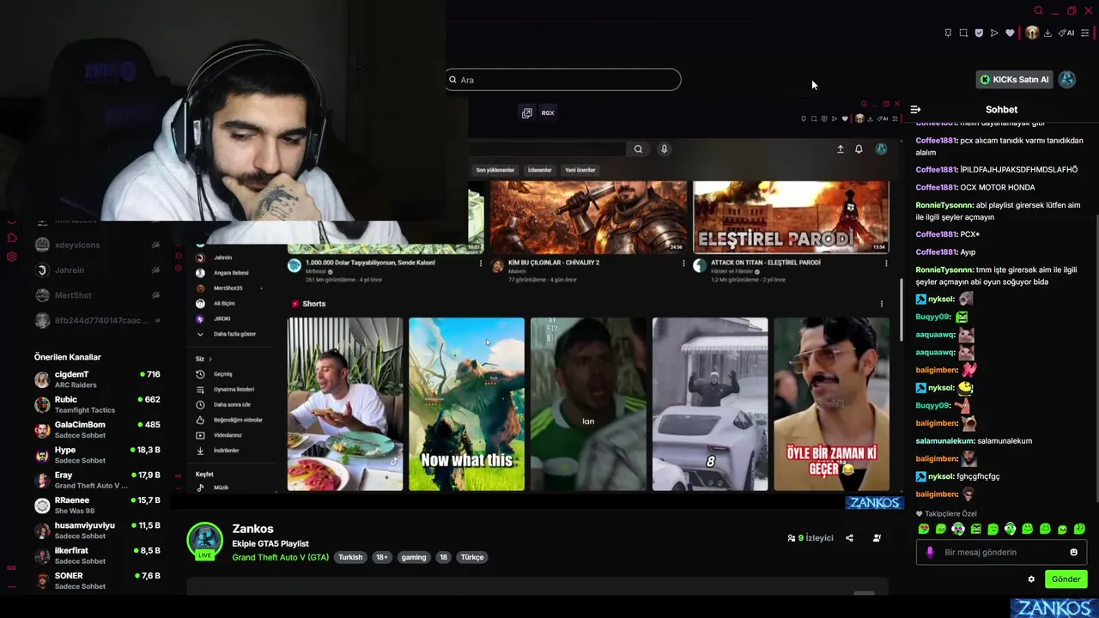Open the snapshot capture tool icon
The width and height of the screenshot is (1099, 618).
[x=963, y=33]
